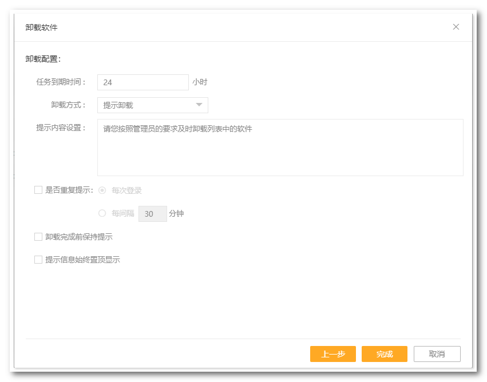Expand the 卸载方式 dropdown arrow
The width and height of the screenshot is (487, 382).
(x=199, y=105)
